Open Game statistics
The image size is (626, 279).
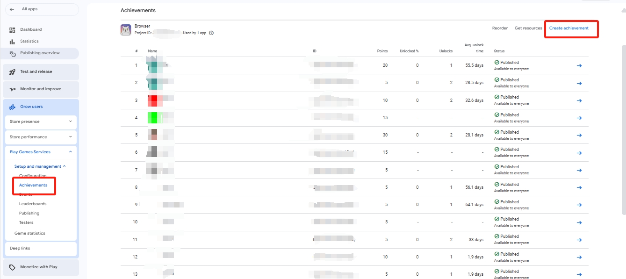[30, 233]
